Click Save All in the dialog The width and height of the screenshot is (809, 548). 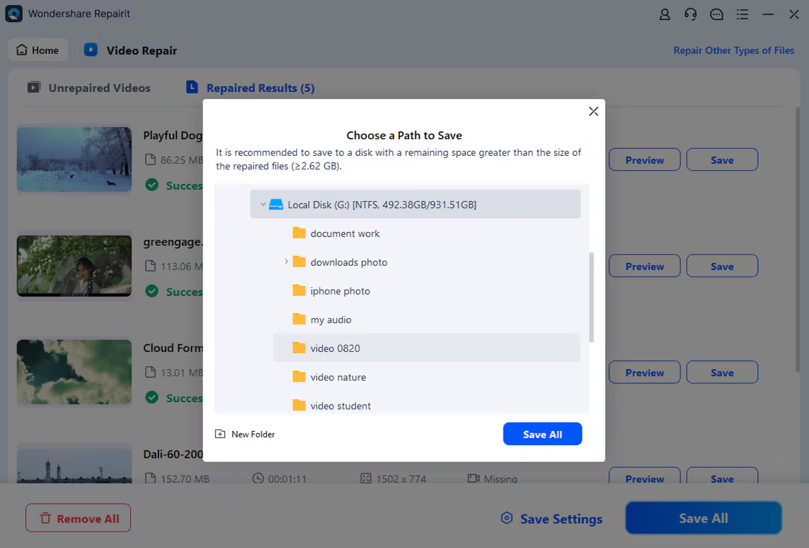coord(542,434)
